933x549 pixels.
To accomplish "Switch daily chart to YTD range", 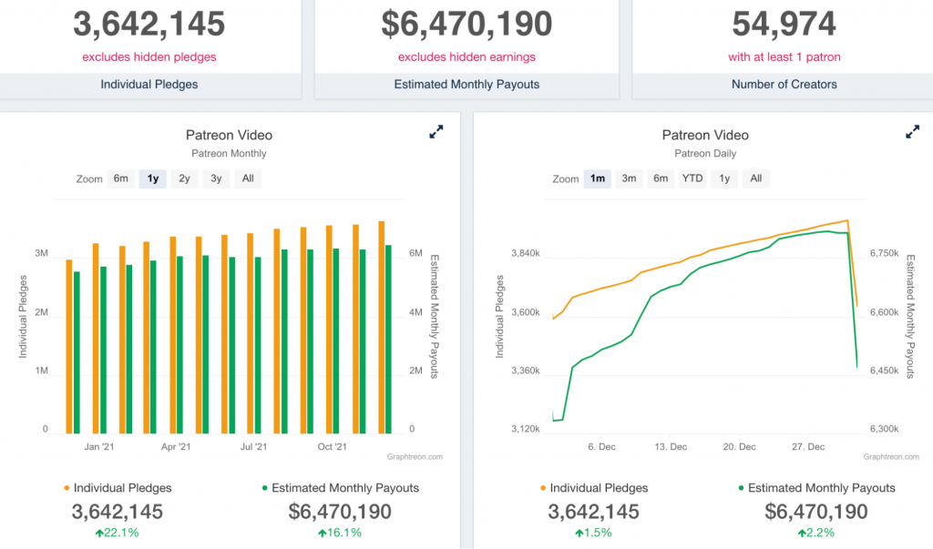I will [692, 178].
